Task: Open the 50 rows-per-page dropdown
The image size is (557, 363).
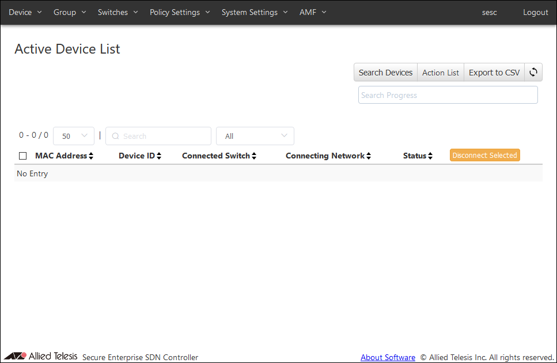Action: [x=74, y=137]
